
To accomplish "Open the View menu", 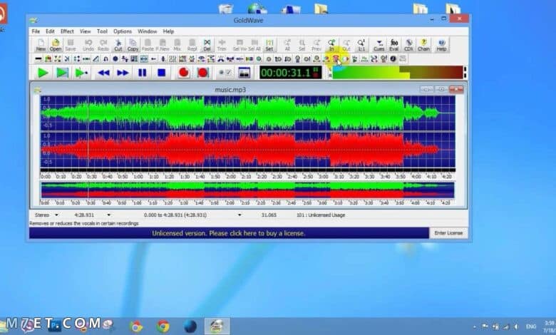I will coord(85,31).
